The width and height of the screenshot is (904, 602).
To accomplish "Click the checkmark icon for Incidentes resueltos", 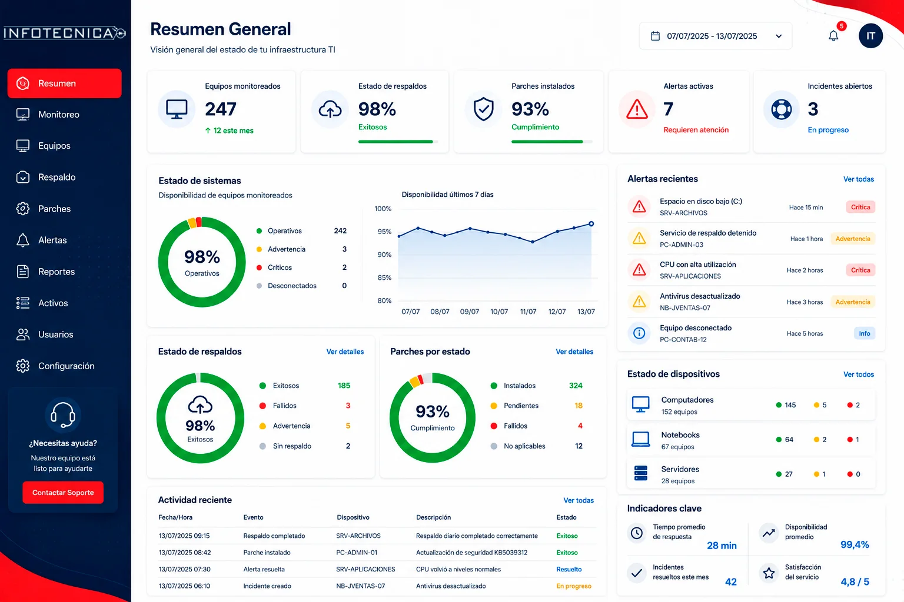I will 637,573.
